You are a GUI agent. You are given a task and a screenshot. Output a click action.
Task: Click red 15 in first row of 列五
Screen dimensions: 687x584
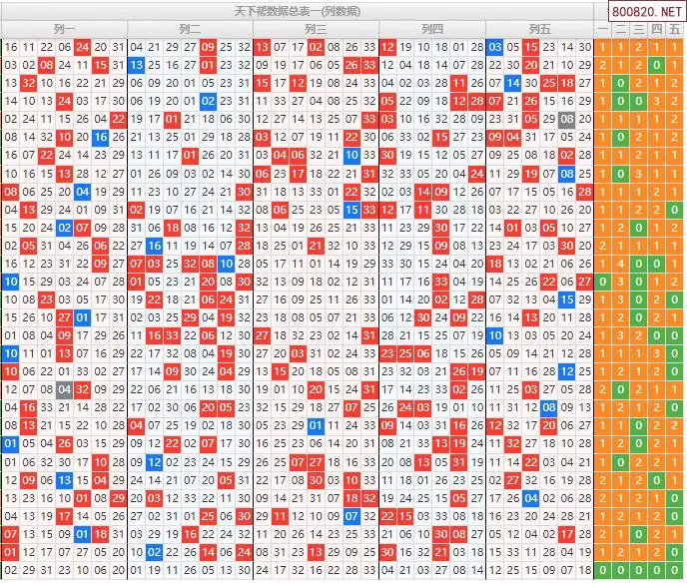531,47
